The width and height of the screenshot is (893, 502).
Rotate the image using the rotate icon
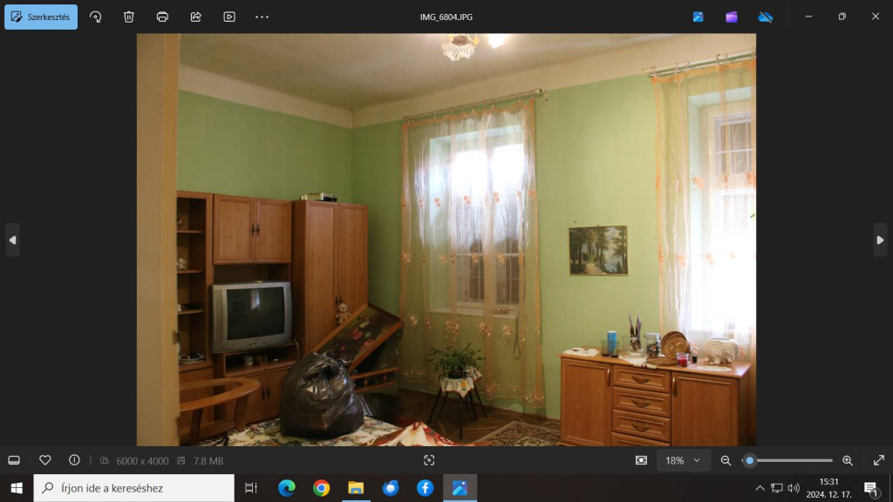96,17
